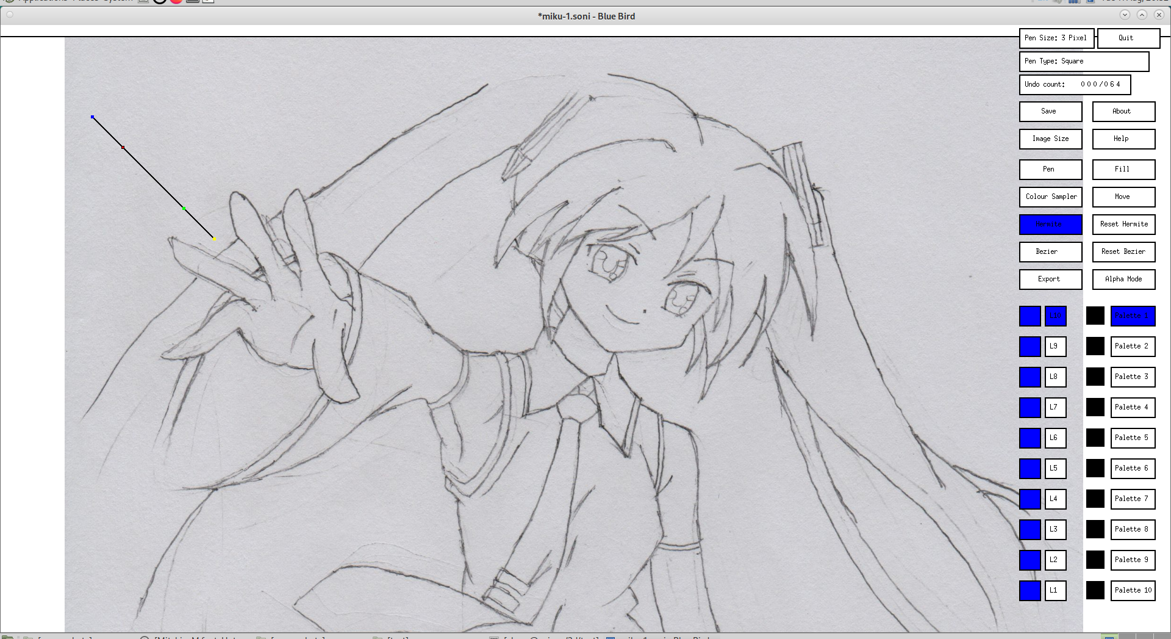Select the Pen tool button

1050,170
